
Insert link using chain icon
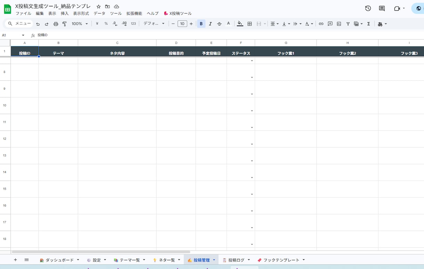click(321, 24)
